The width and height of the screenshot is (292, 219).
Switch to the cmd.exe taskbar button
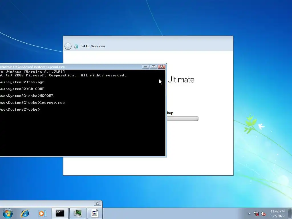tap(60, 213)
